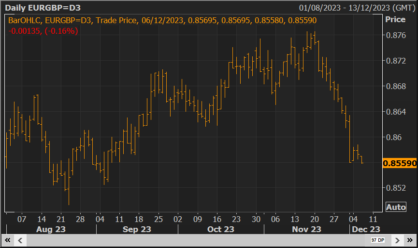Viewport: 418px width, 248px height.
Task: Click the 25 date tick in September
Action: 159,219
